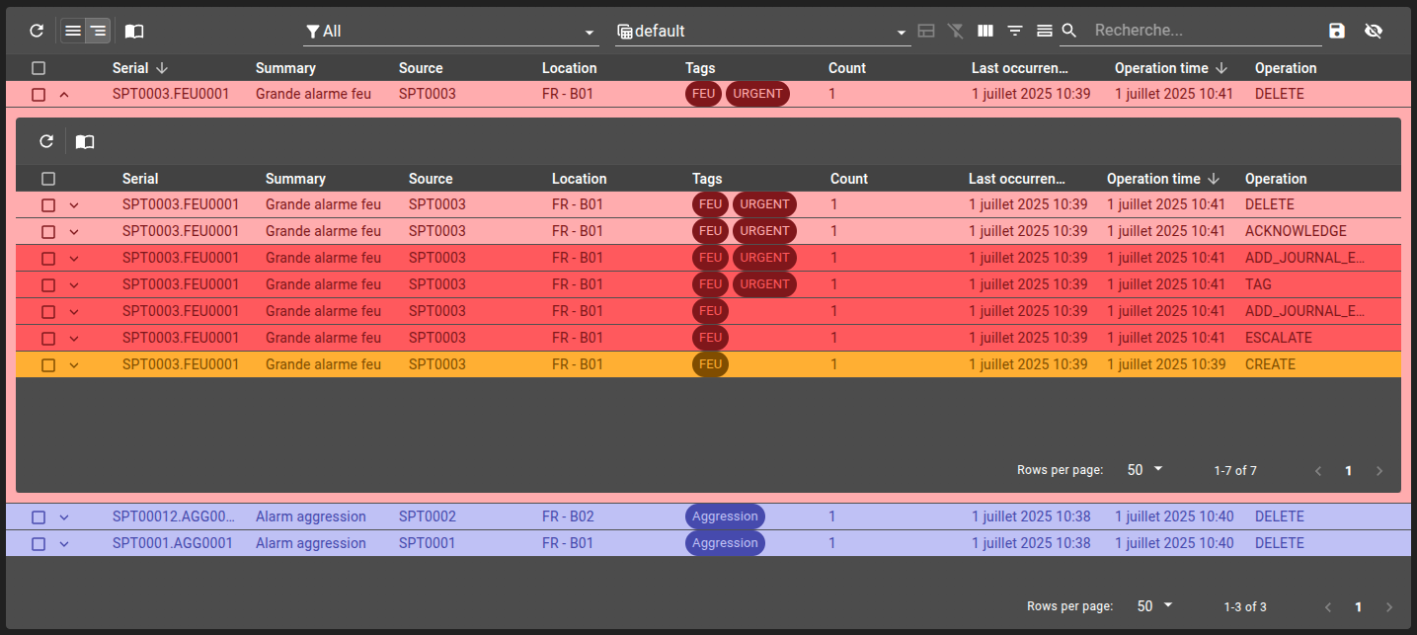Click the URGENT tag on the ACKNOWLEDGE row
Screen dimensions: 1417x635
[764, 231]
